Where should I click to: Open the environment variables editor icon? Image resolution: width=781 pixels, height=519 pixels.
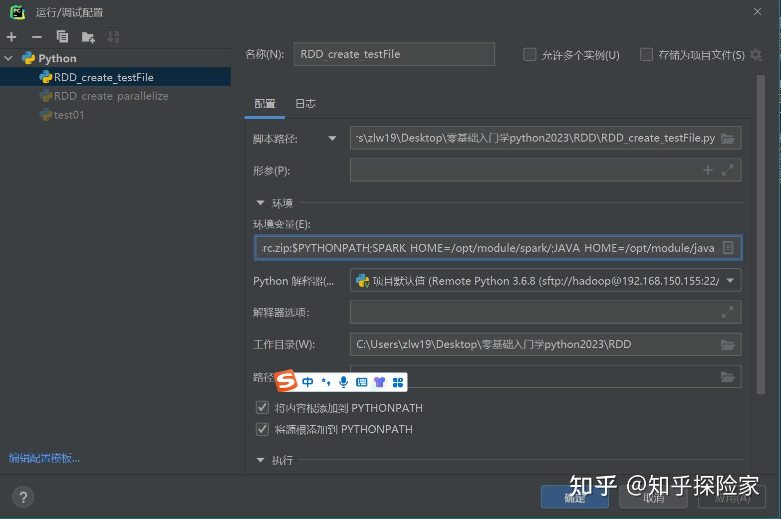(x=728, y=247)
